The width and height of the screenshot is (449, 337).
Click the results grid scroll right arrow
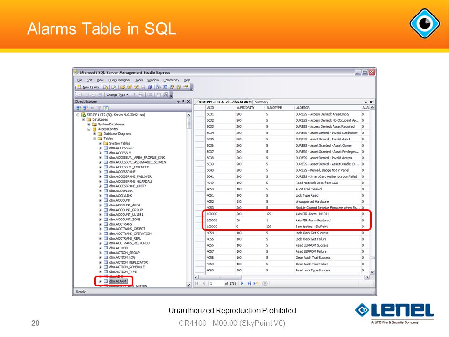(x=367, y=278)
